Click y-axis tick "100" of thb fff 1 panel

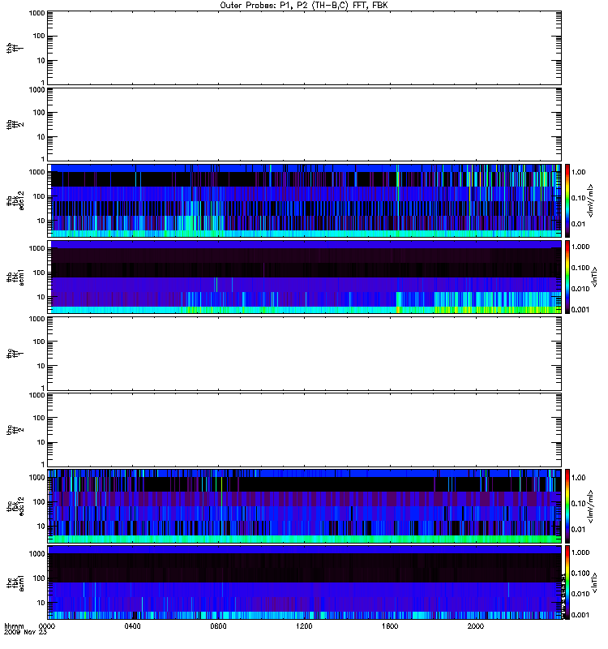(39, 36)
